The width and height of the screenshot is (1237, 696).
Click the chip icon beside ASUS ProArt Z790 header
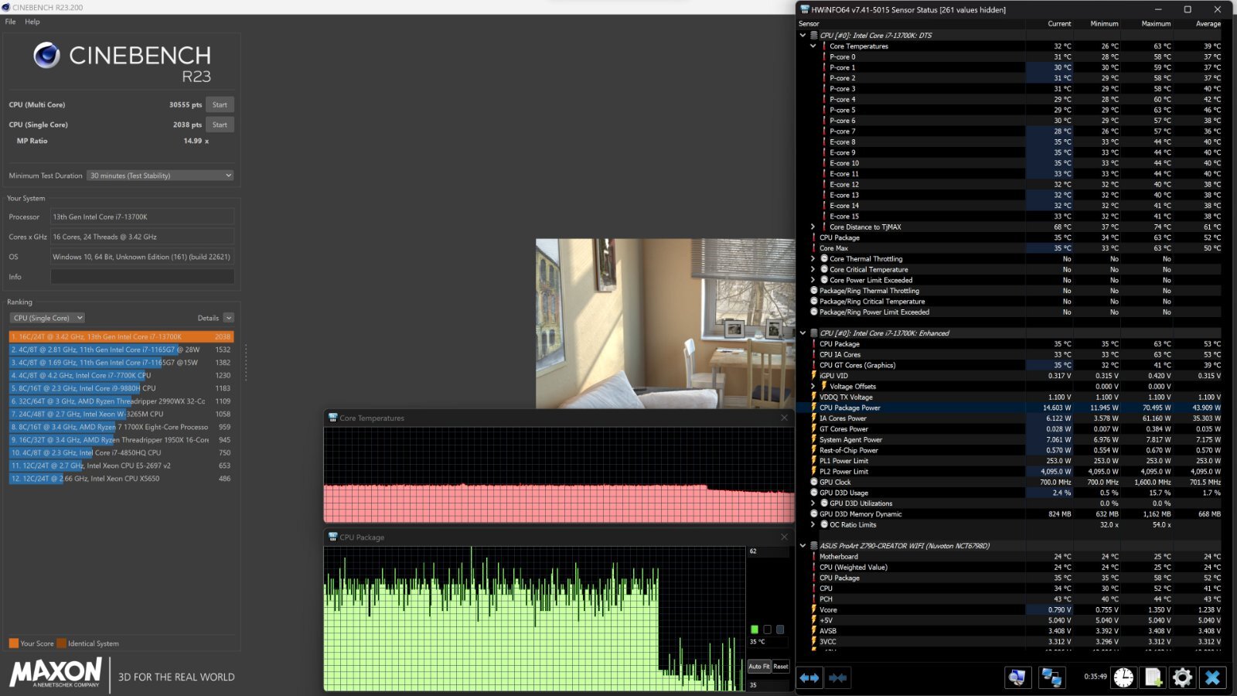pos(814,545)
